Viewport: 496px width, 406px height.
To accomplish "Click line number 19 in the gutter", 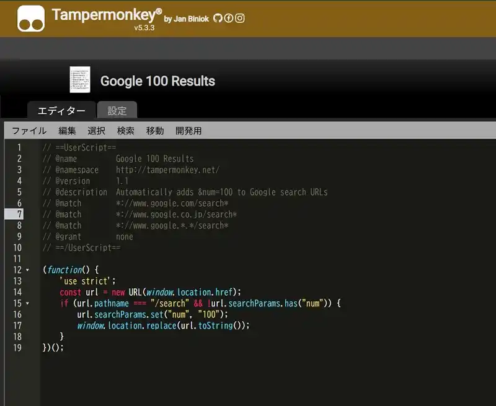I will coord(17,348).
